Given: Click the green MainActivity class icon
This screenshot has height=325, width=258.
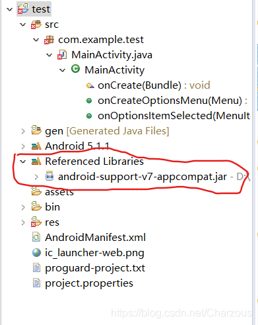Looking at the screenshot, I should [x=76, y=69].
